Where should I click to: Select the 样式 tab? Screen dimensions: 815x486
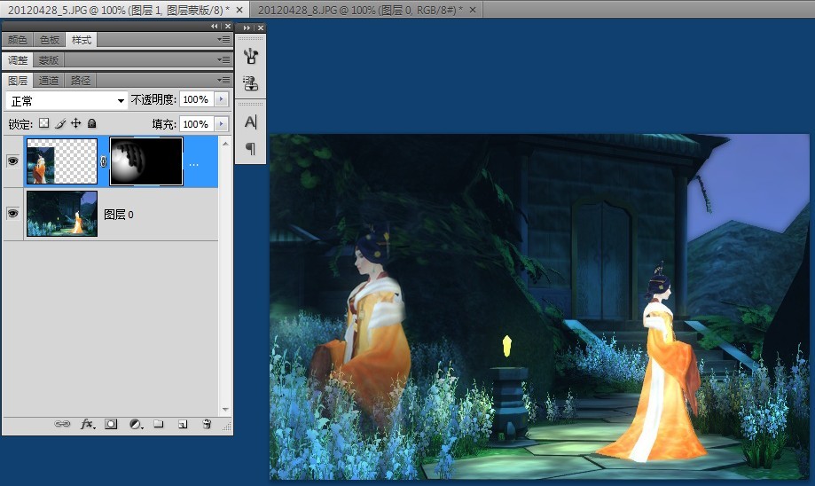[82, 40]
